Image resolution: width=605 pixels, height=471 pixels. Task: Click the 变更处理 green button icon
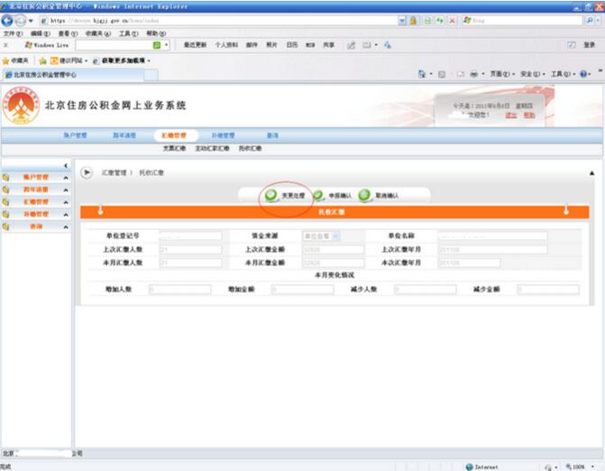271,196
